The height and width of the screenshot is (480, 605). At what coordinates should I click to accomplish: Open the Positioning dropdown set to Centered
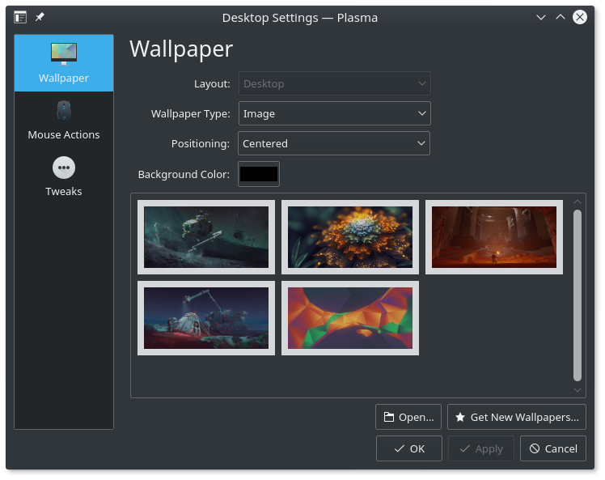pos(334,143)
